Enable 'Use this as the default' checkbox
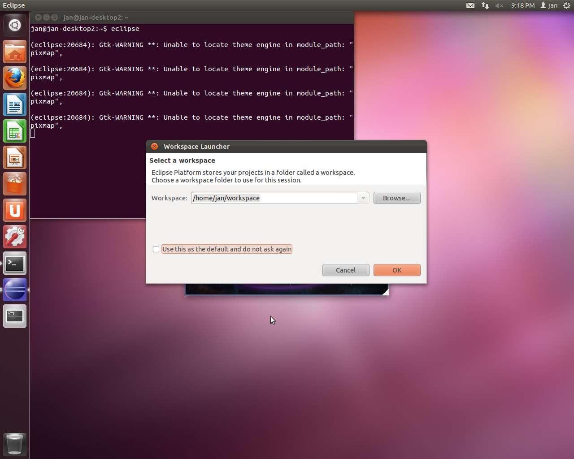 coord(156,249)
